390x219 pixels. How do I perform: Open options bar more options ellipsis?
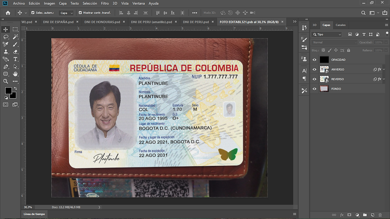click(195, 13)
